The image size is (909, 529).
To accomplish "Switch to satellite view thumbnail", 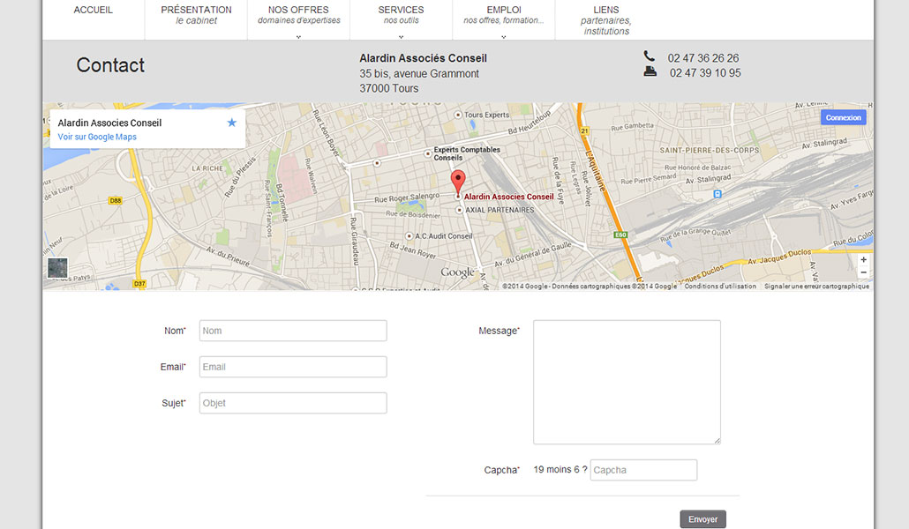I will point(57,268).
